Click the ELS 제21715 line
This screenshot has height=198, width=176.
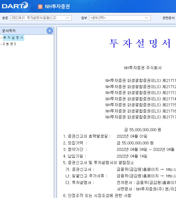(x=141, y=105)
